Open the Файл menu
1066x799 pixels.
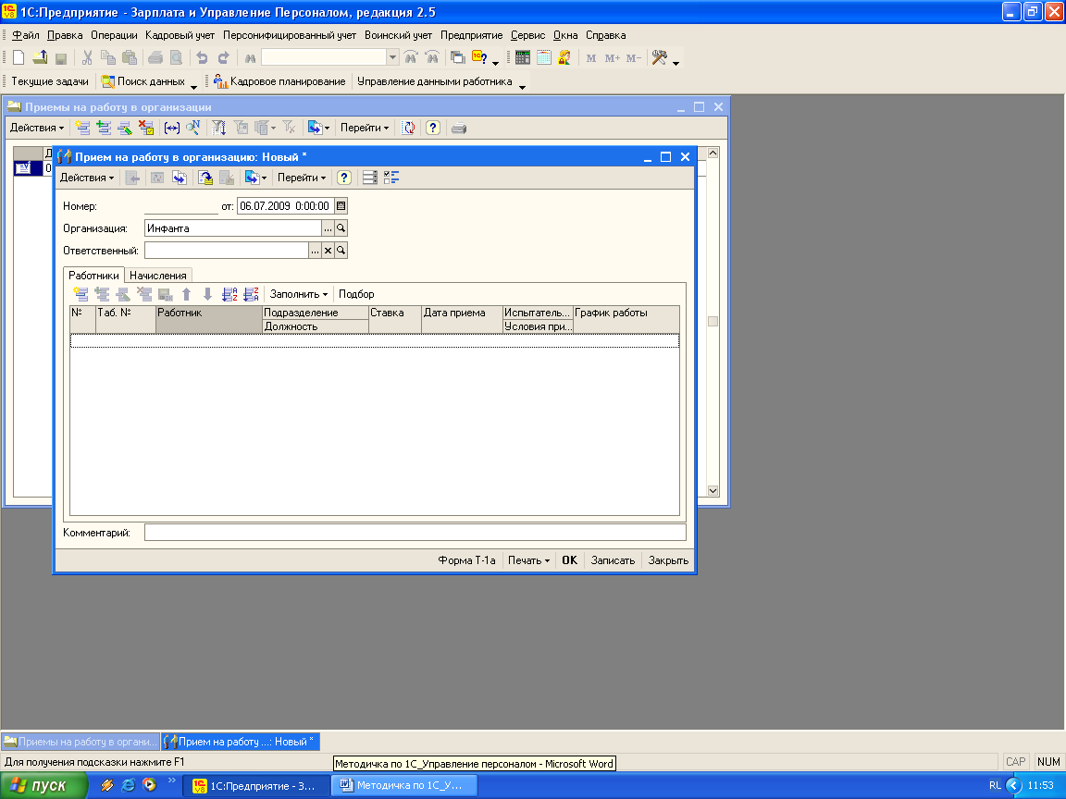point(26,35)
